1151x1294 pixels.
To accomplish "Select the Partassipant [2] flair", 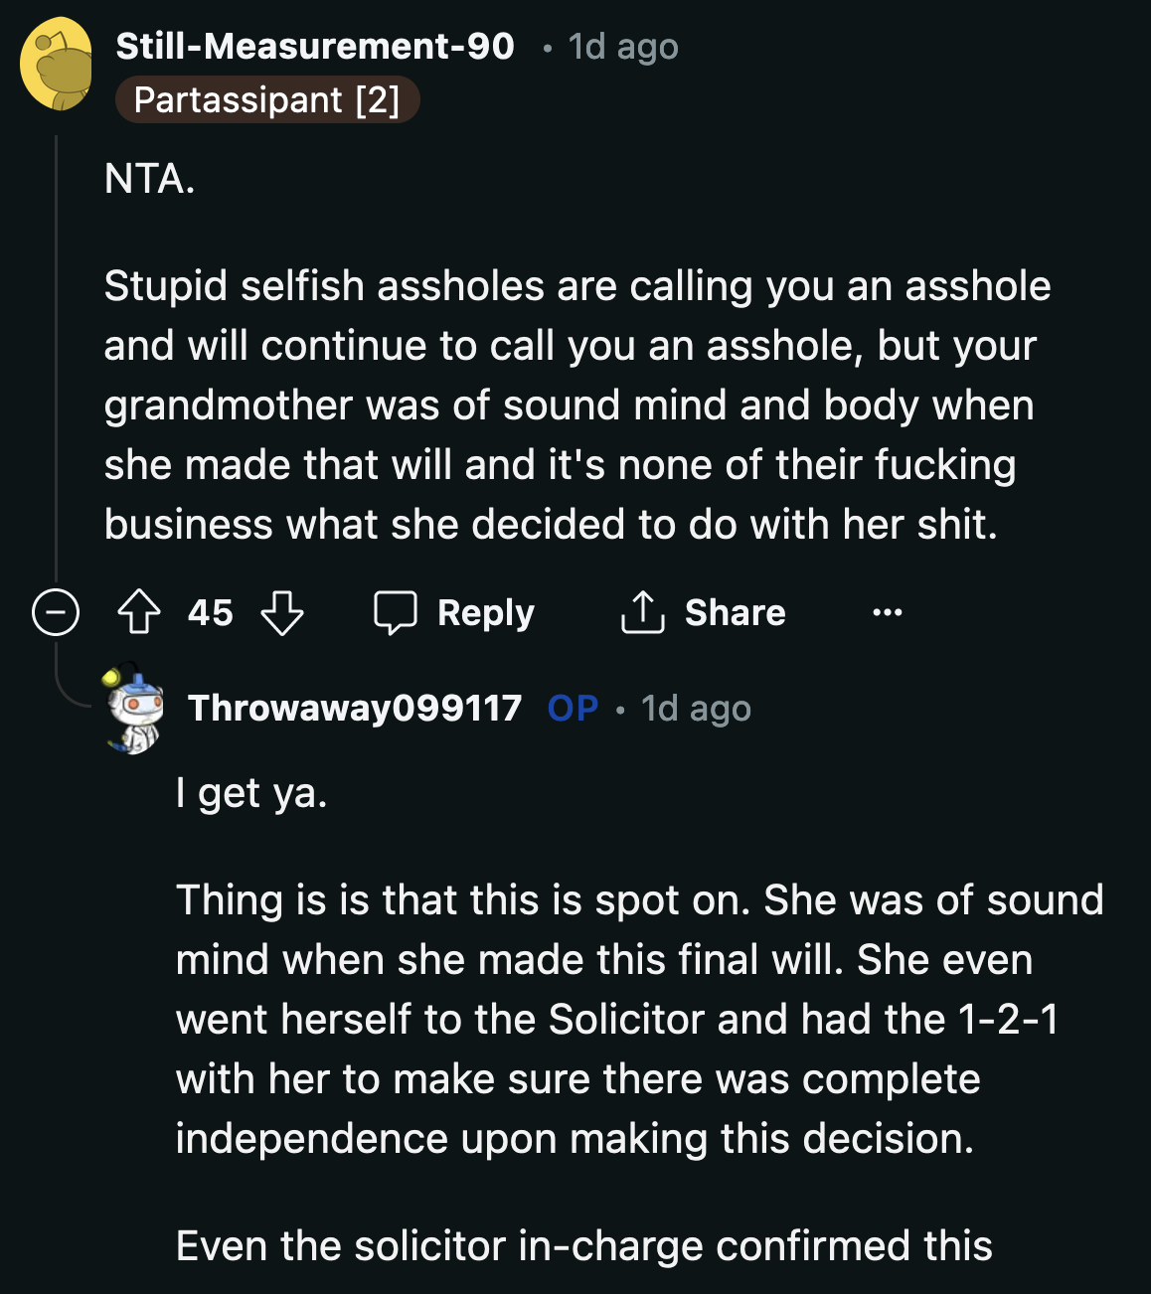I will click(x=268, y=99).
